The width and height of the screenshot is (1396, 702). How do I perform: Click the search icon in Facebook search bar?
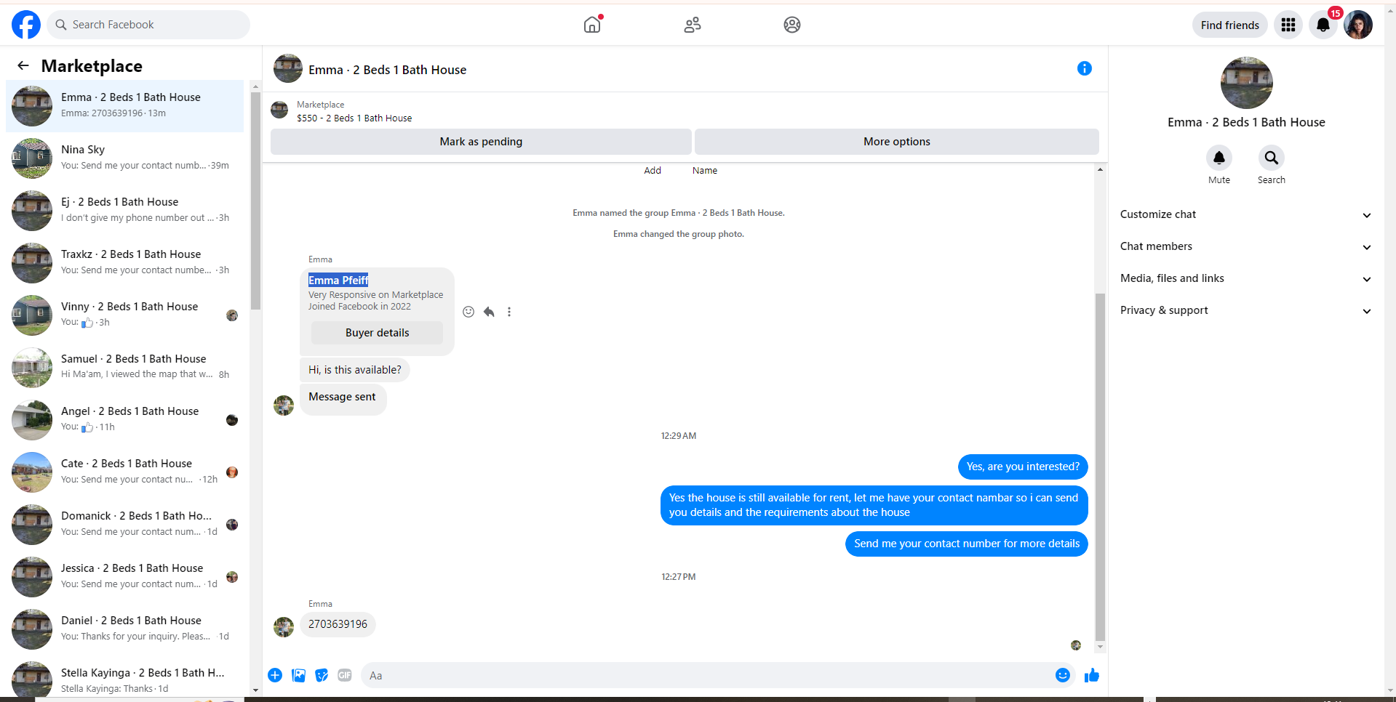pos(61,25)
